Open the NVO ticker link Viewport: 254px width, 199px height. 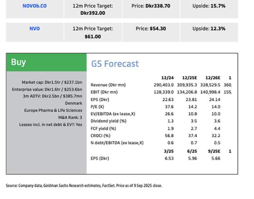34,29
